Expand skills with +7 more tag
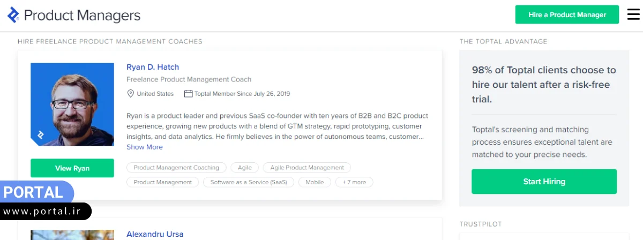Screen dimensions: 643x240 coord(354,182)
